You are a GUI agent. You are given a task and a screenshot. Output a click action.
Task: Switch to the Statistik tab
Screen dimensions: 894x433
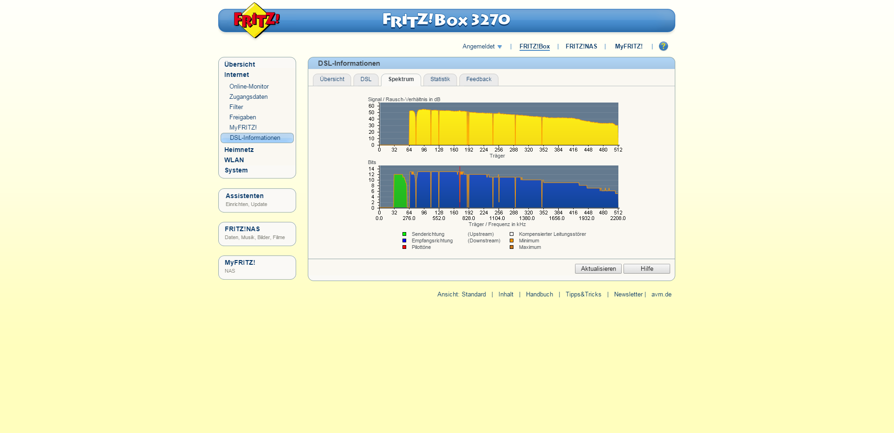[440, 80]
